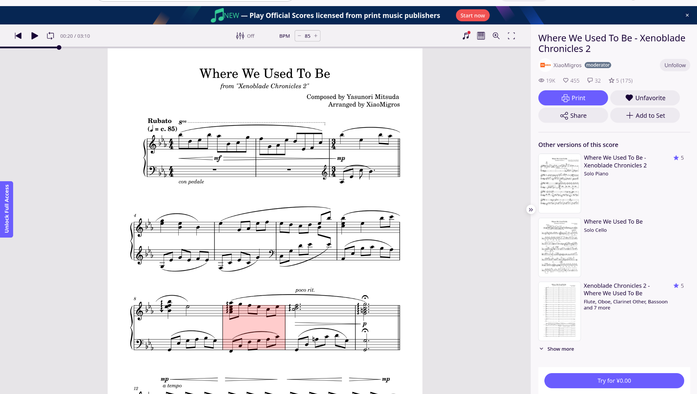Click the zoom magnifier icon
The height and width of the screenshot is (394, 697).
(496, 36)
